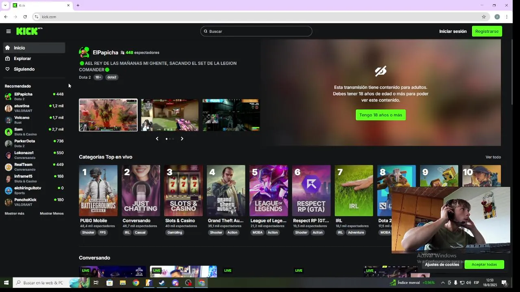Open IRL category card
The image size is (520, 292).
(x=354, y=191)
